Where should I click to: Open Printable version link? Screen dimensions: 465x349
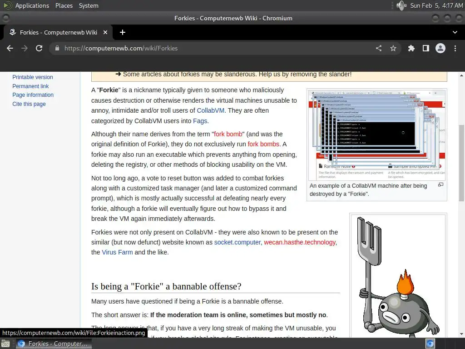tap(33, 77)
